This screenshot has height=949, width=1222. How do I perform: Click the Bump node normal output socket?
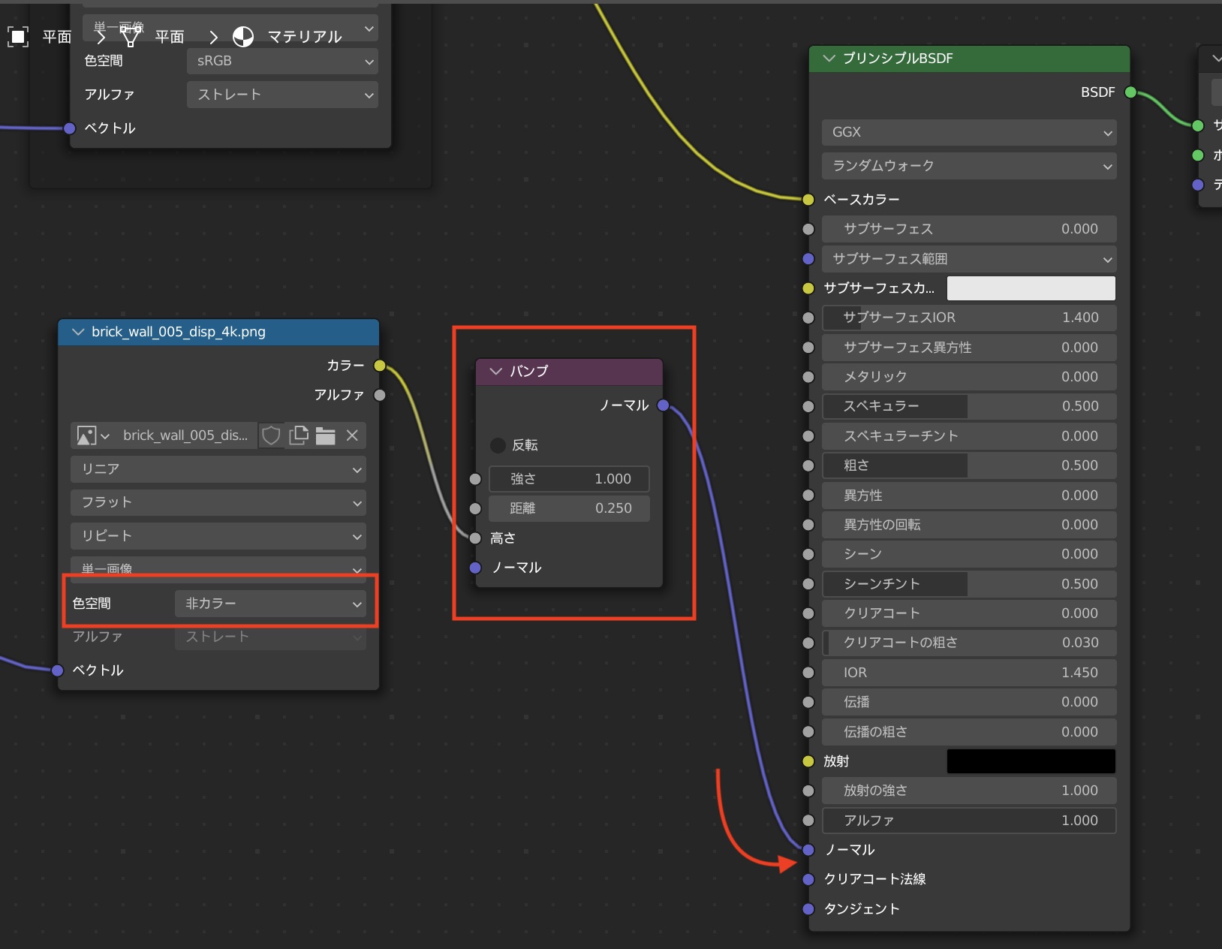coord(663,405)
